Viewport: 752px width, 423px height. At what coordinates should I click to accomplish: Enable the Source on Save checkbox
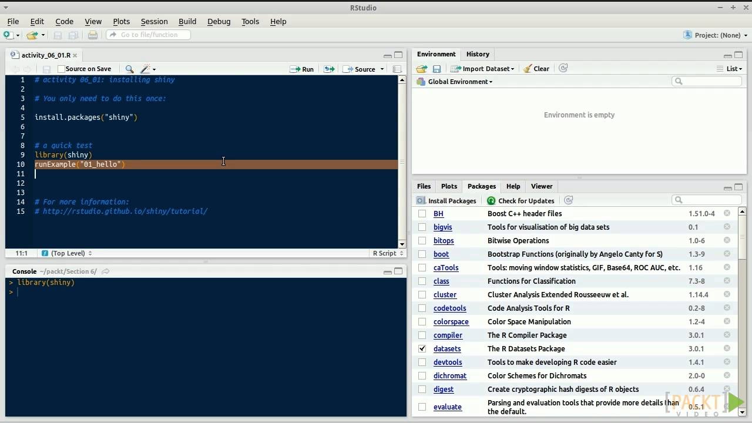[x=61, y=69]
